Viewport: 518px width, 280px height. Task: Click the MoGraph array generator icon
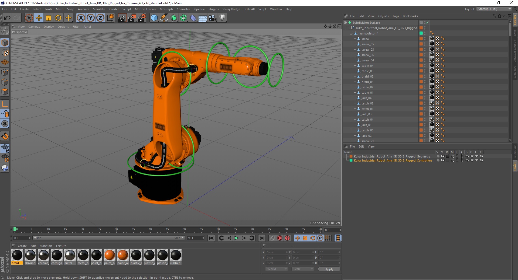click(x=183, y=18)
